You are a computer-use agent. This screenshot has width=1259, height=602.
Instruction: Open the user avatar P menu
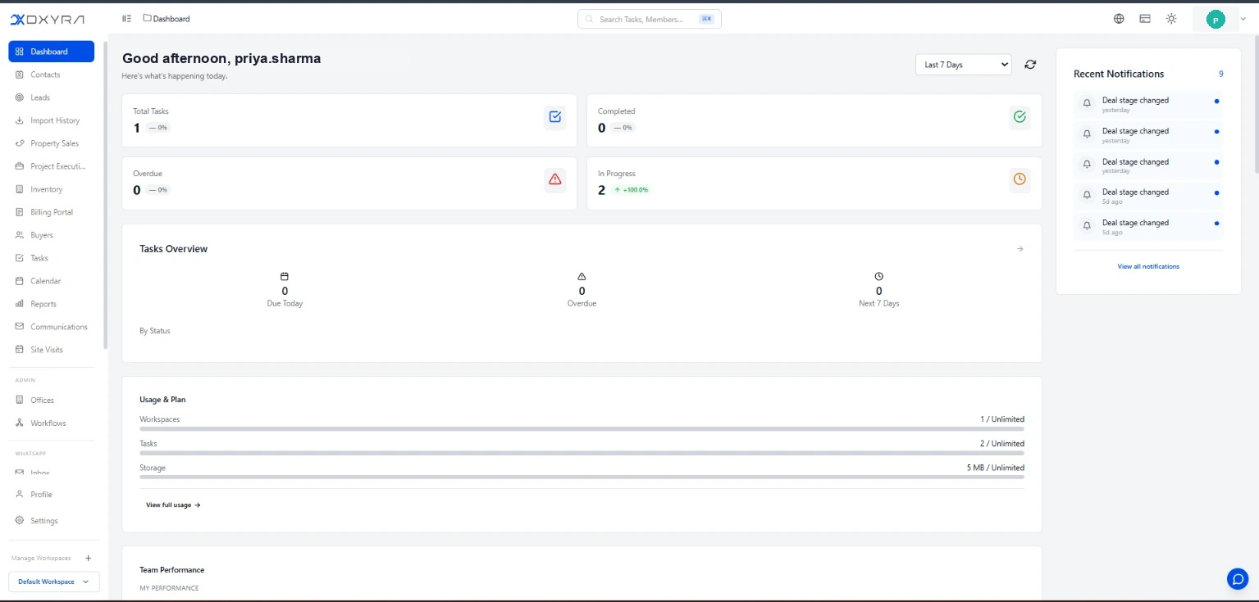coord(1216,19)
